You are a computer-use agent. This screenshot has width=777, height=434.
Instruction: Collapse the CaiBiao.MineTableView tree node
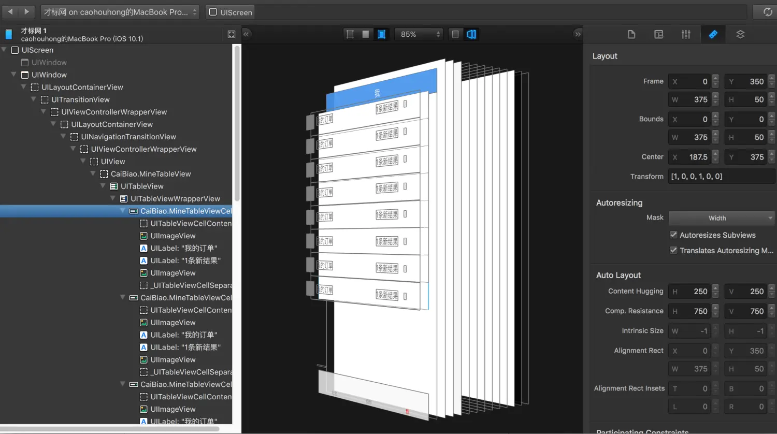93,173
